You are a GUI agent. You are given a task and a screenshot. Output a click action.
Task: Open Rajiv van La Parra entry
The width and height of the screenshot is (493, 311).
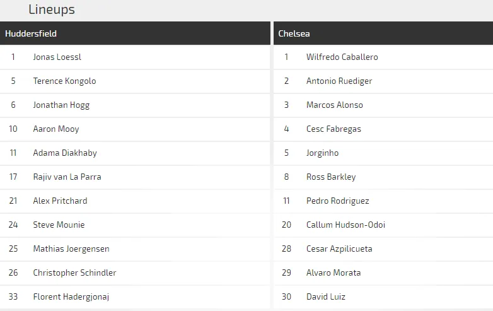67,177
